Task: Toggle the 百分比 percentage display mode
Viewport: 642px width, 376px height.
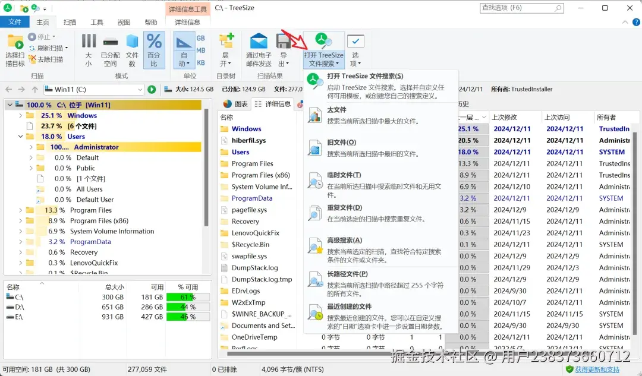Action: (154, 49)
